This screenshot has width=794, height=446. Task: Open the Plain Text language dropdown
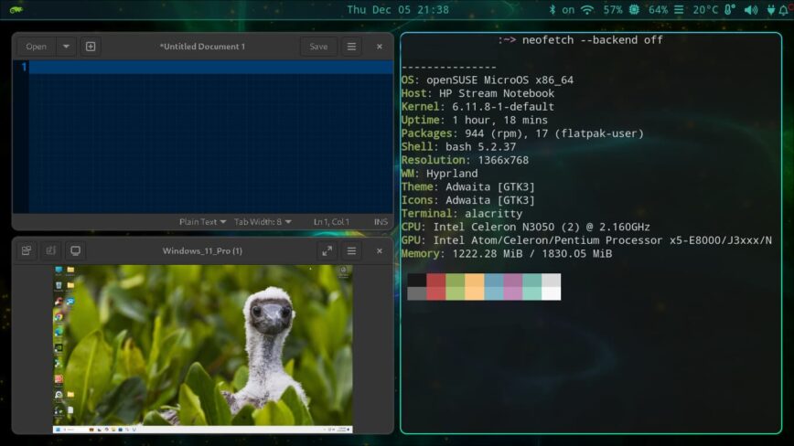coord(202,221)
